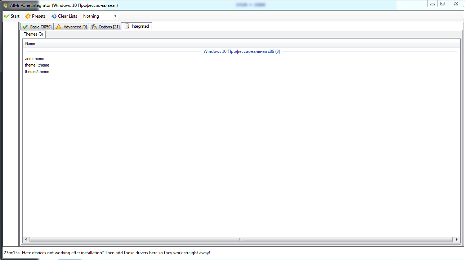Collapse the Windows 10 Профессиональная x86 group
465x260 pixels.
(241, 51)
